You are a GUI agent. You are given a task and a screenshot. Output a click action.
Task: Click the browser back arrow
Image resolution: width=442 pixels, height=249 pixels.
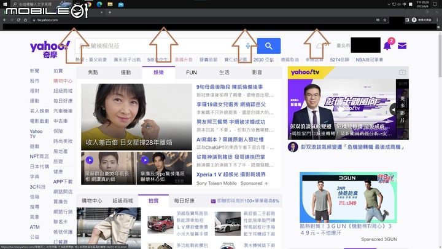pyautogui.click(x=4, y=20)
